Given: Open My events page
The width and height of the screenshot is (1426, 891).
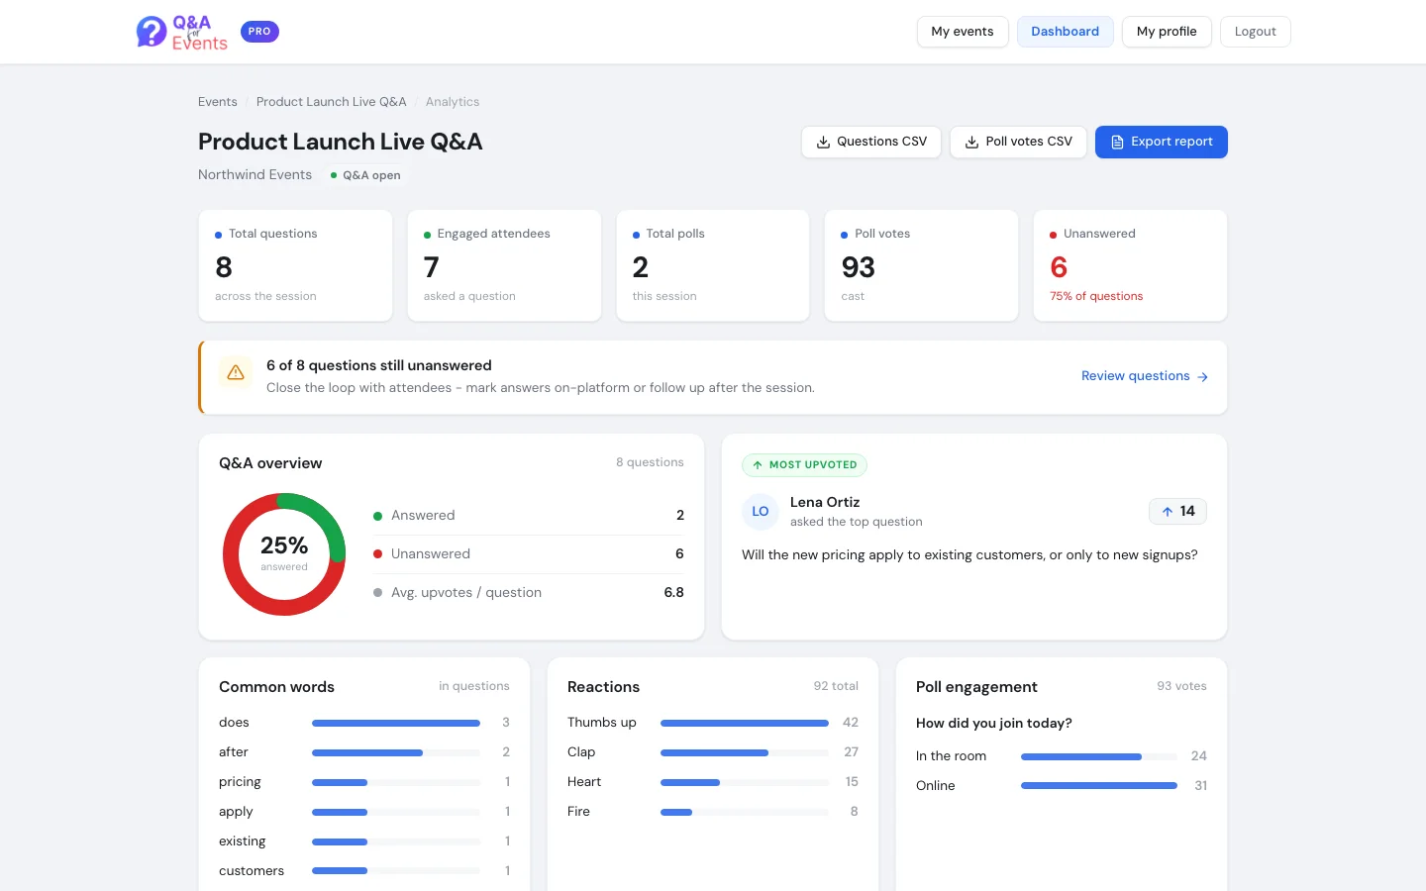Looking at the screenshot, I should (963, 32).
